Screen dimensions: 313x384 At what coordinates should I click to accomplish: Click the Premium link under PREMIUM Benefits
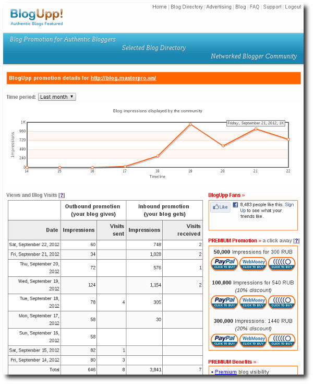tap(225, 372)
